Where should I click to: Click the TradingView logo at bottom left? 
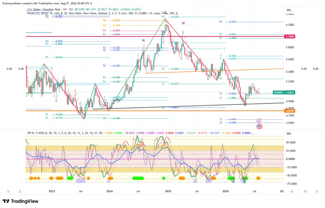pos(21,201)
